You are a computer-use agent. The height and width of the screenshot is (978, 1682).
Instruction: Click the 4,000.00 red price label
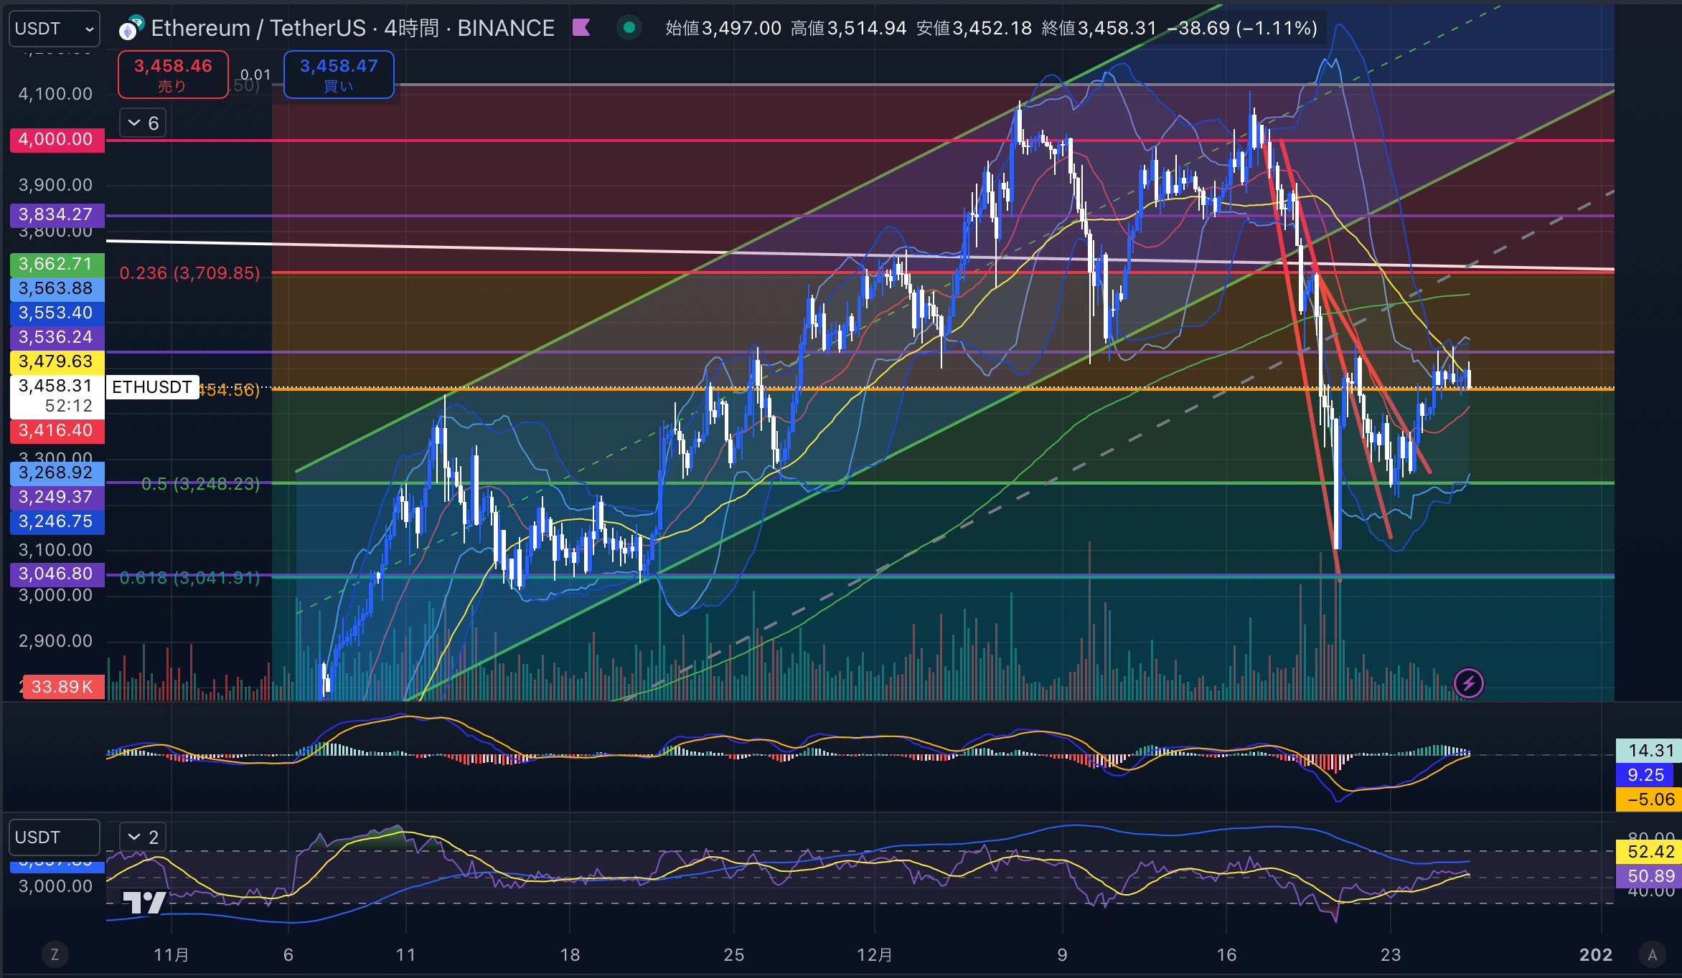(x=57, y=140)
